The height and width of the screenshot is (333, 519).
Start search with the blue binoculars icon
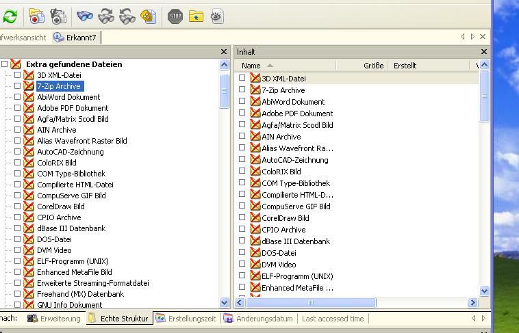(x=85, y=16)
